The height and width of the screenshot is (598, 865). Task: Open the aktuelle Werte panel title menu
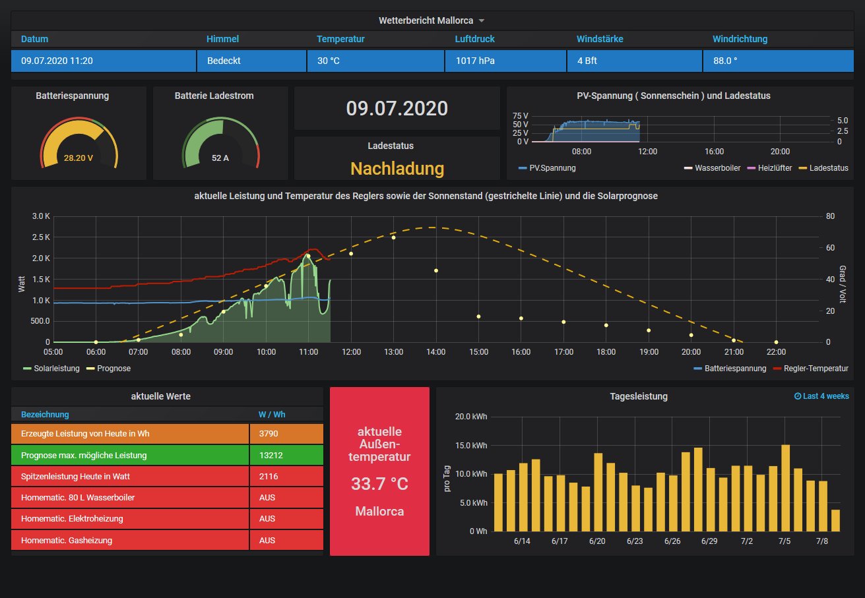point(161,396)
